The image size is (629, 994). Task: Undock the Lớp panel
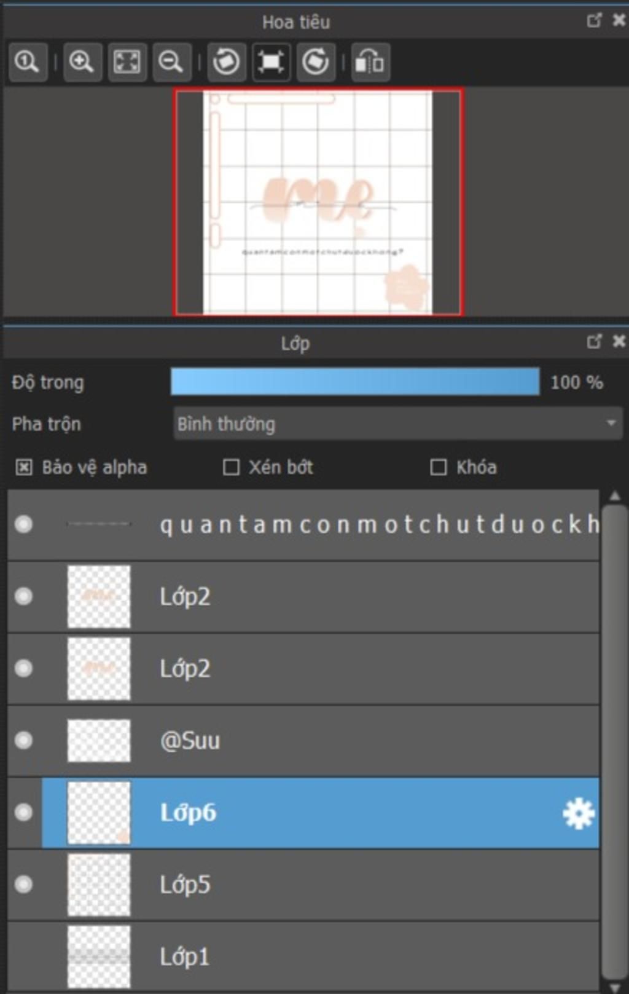pyautogui.click(x=594, y=341)
